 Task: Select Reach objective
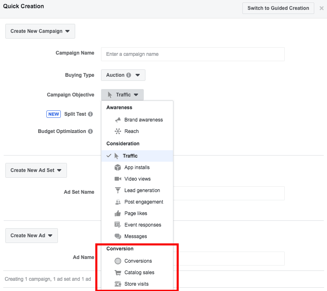coord(137,131)
